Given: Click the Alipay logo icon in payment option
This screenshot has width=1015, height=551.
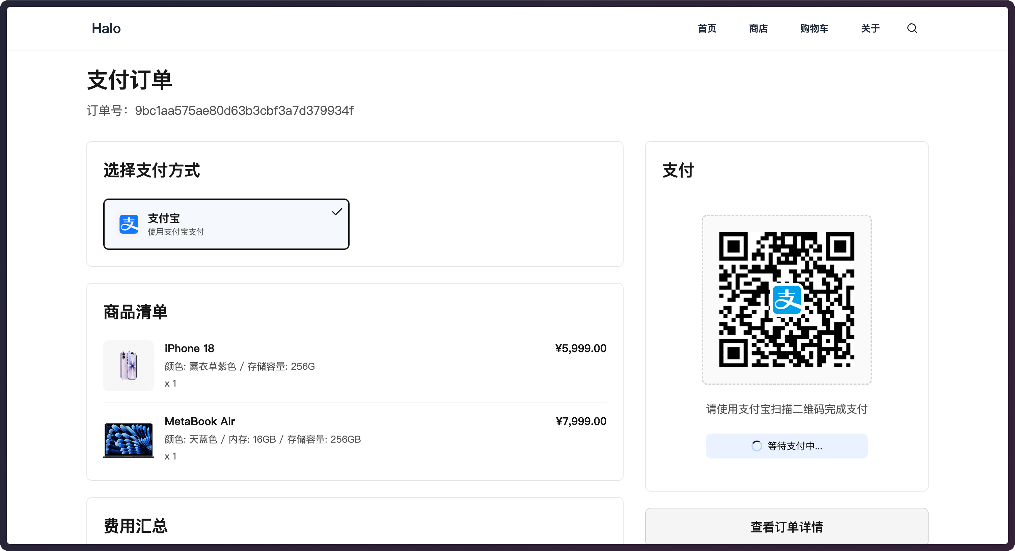Looking at the screenshot, I should [129, 224].
